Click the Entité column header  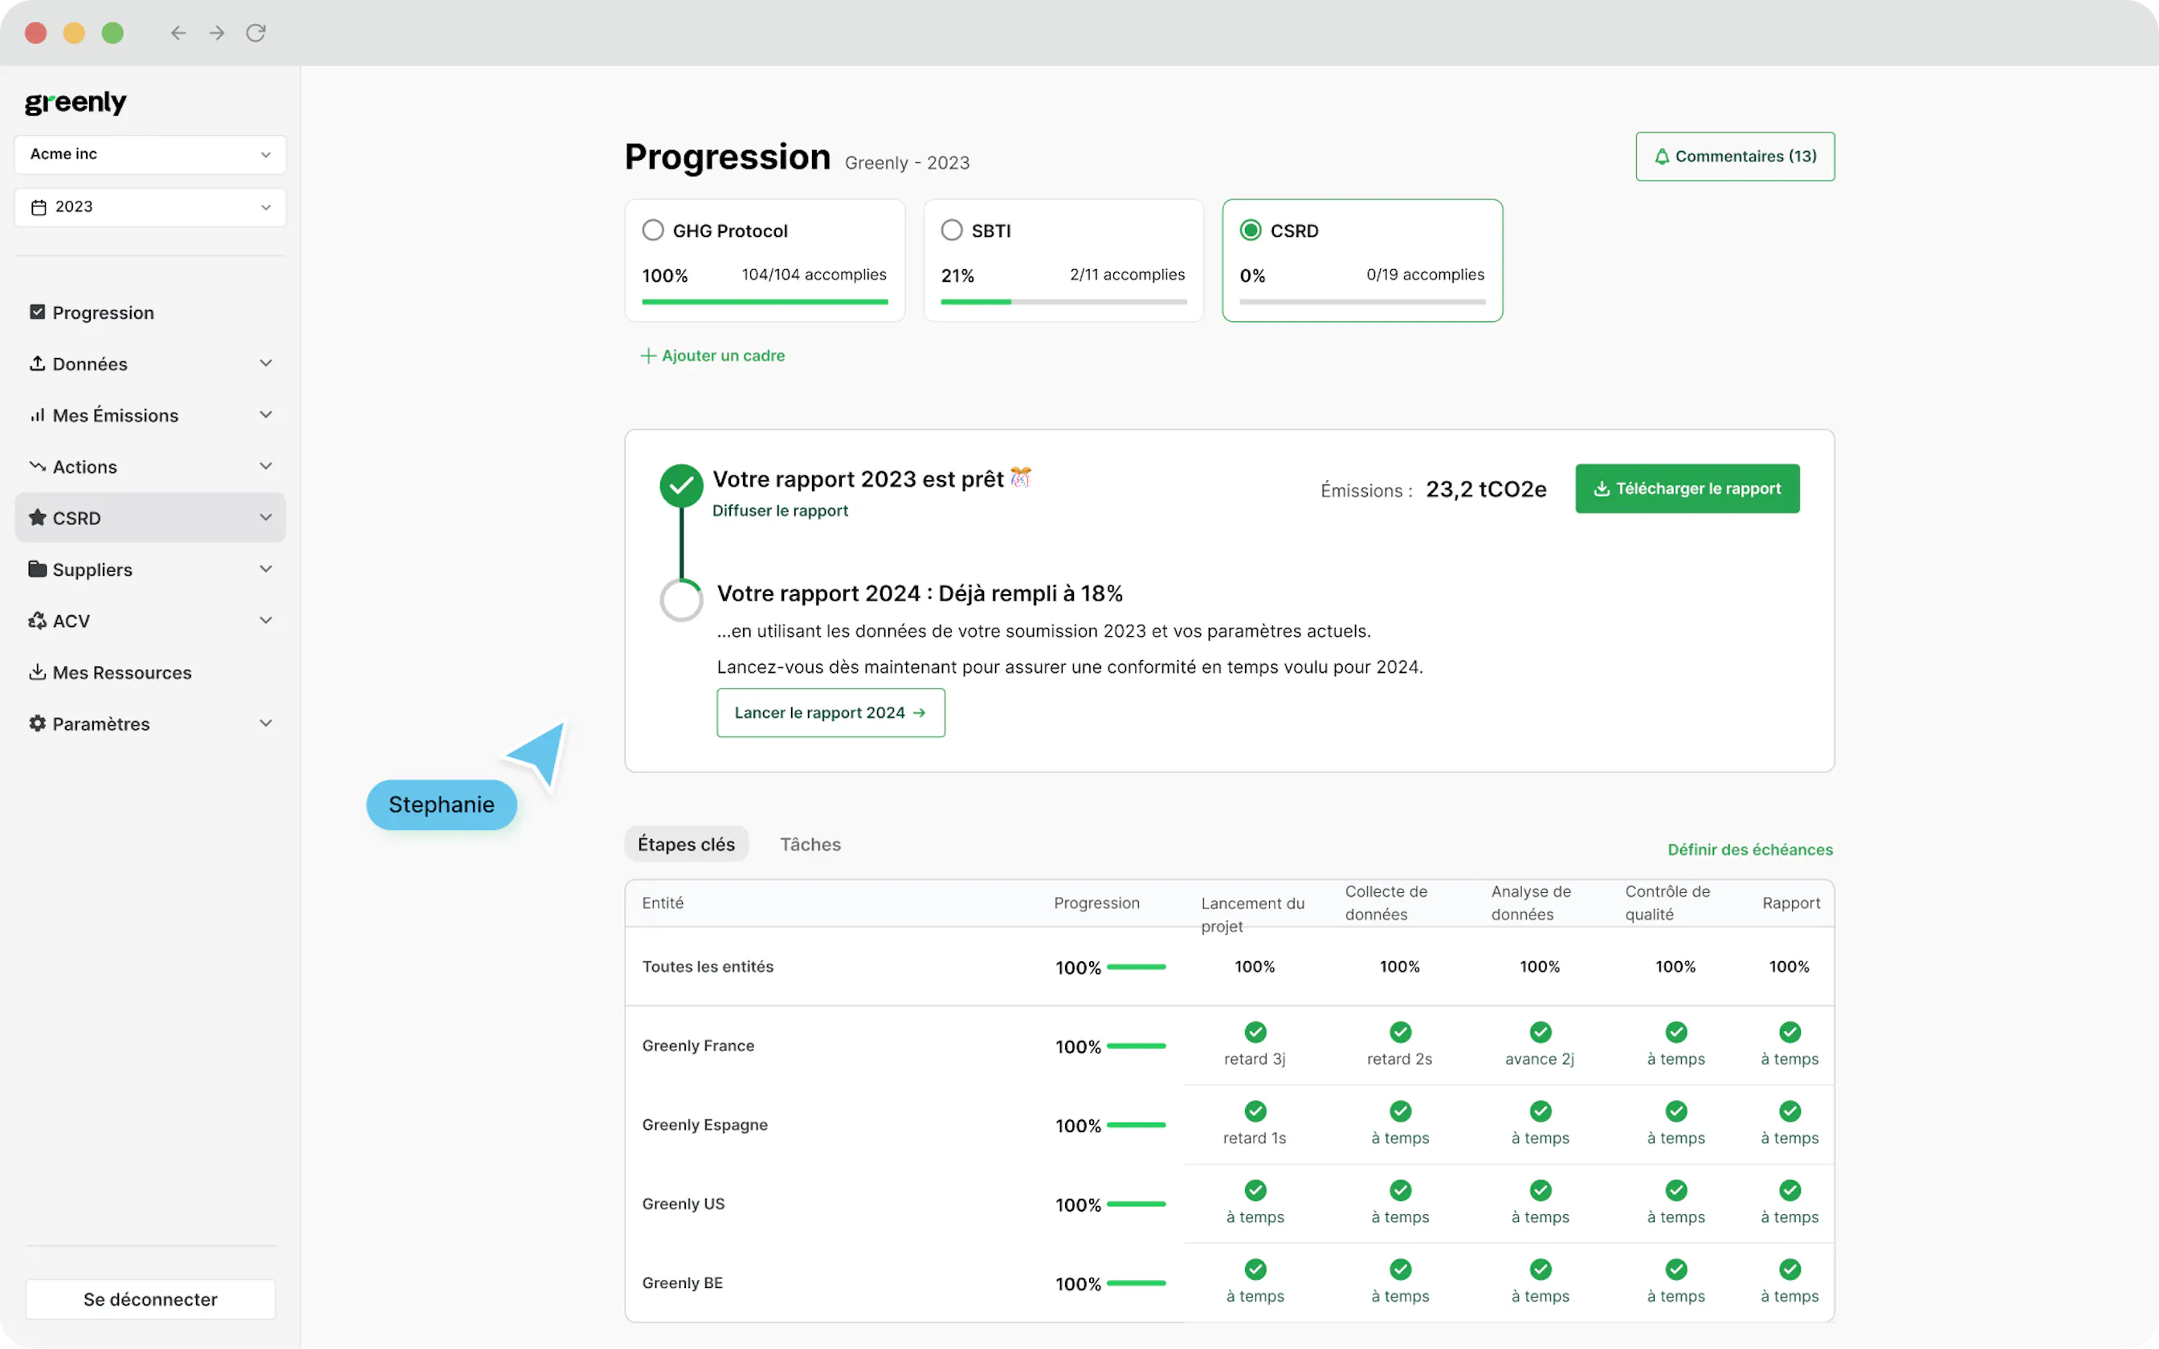pyautogui.click(x=663, y=903)
